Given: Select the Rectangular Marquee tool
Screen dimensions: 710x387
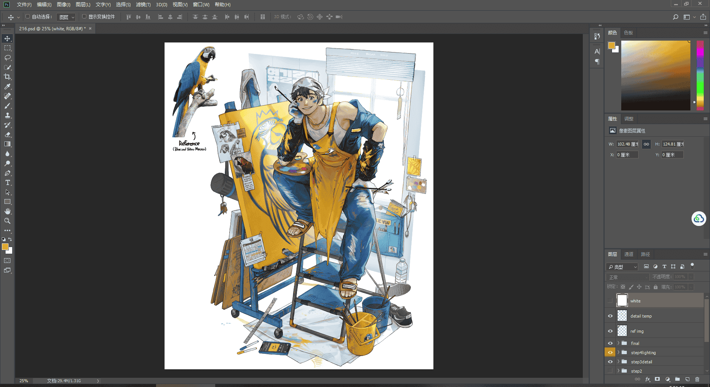Looking at the screenshot, I should click(x=7, y=48).
